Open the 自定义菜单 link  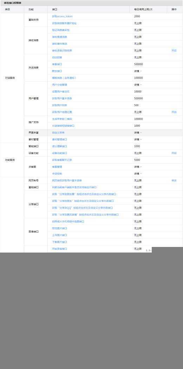click(58, 133)
